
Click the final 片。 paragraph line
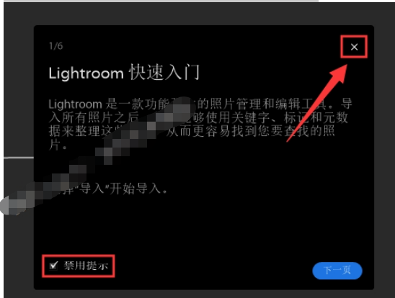click(x=58, y=145)
